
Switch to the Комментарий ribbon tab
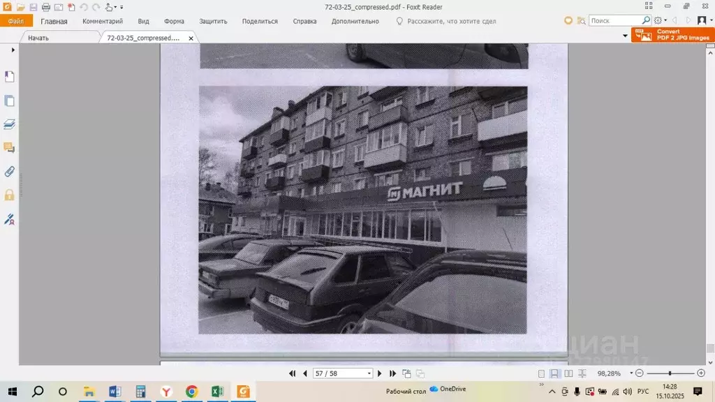[103, 21]
